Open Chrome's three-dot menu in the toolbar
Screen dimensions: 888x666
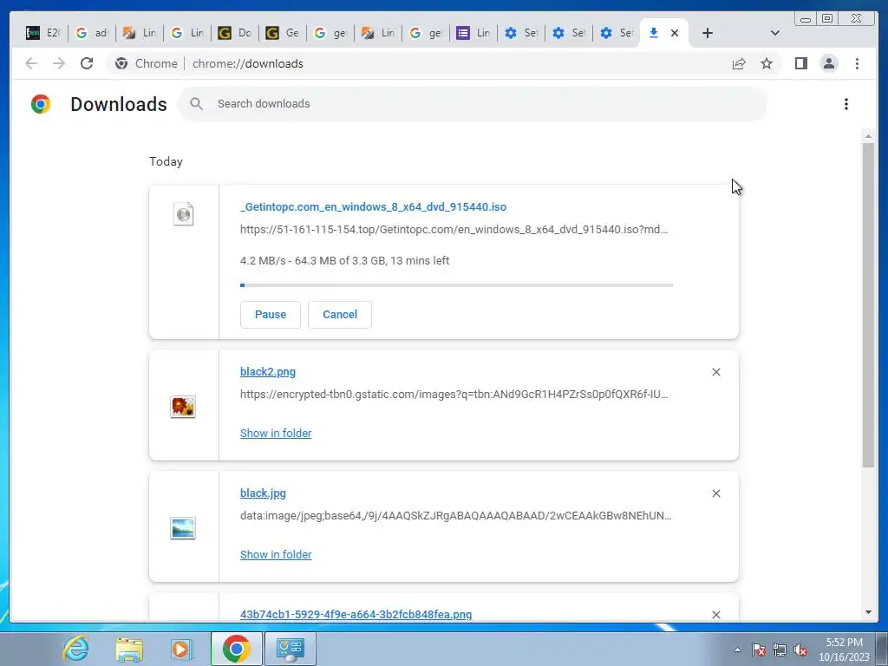click(857, 63)
